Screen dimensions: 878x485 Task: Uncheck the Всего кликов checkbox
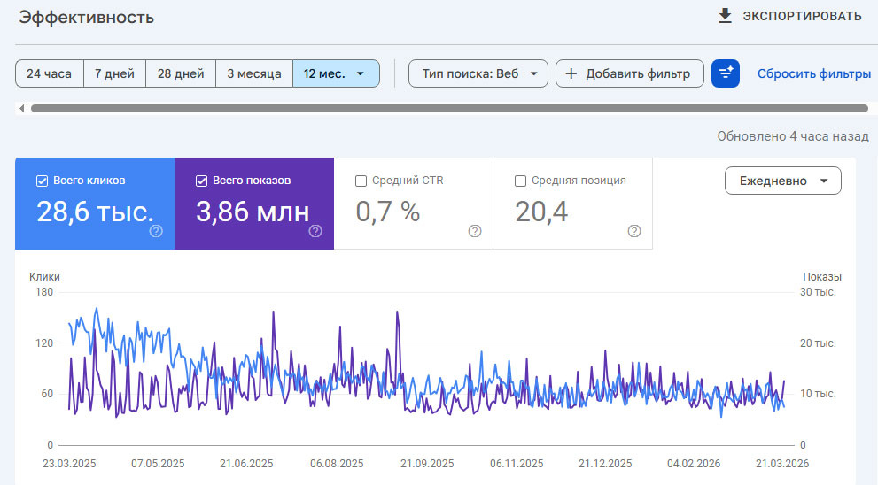(42, 181)
